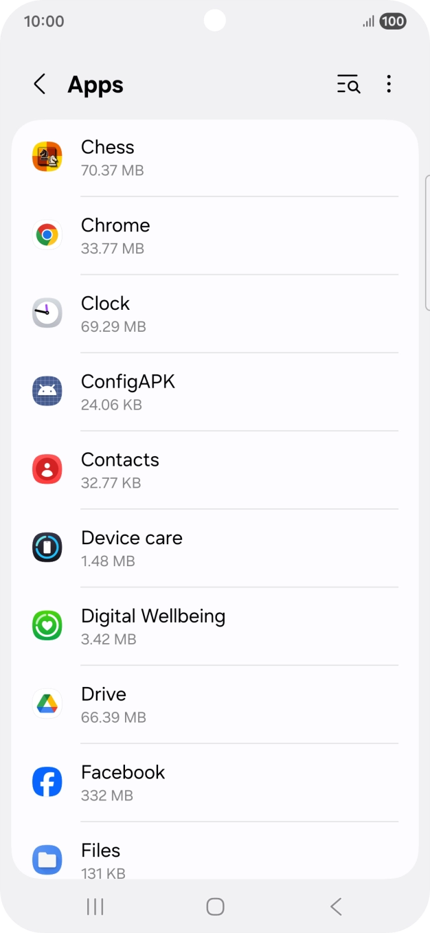Tap the Device care icon

click(47, 548)
